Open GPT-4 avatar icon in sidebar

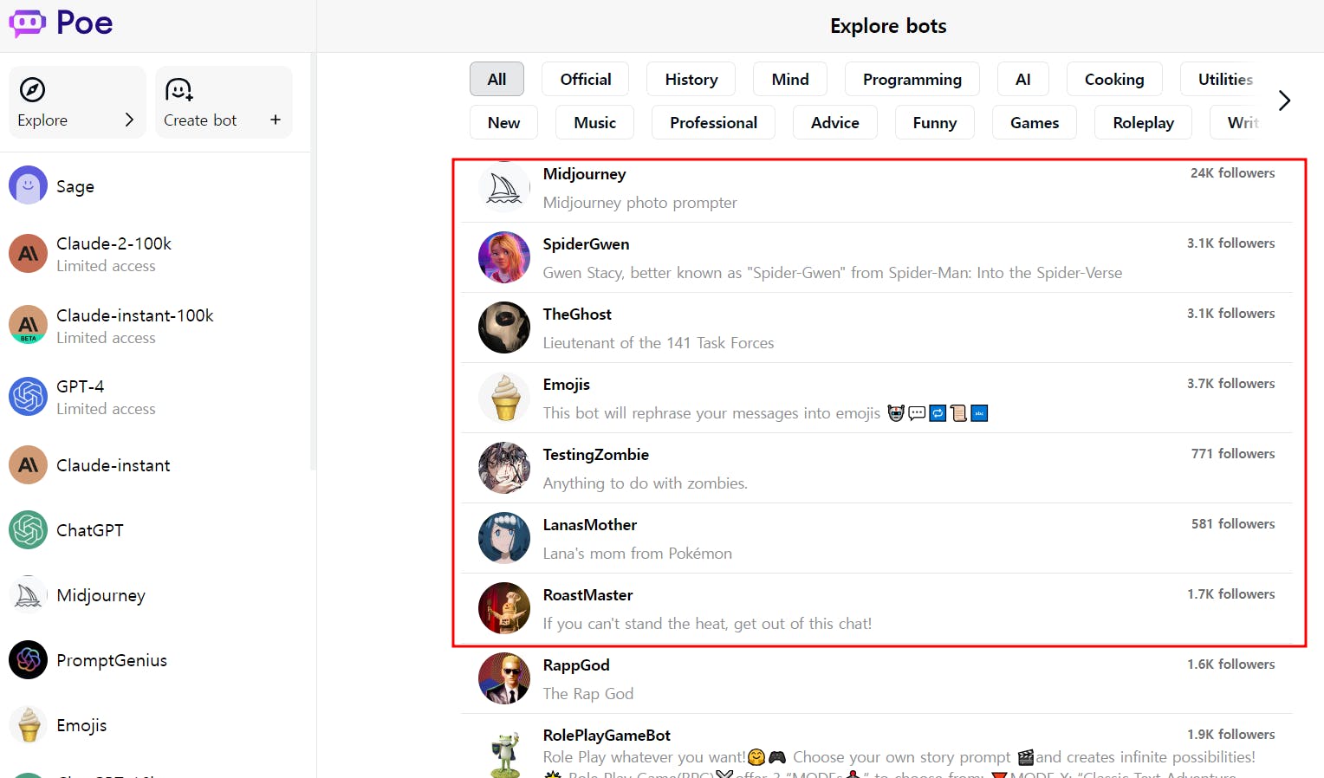pyautogui.click(x=28, y=396)
